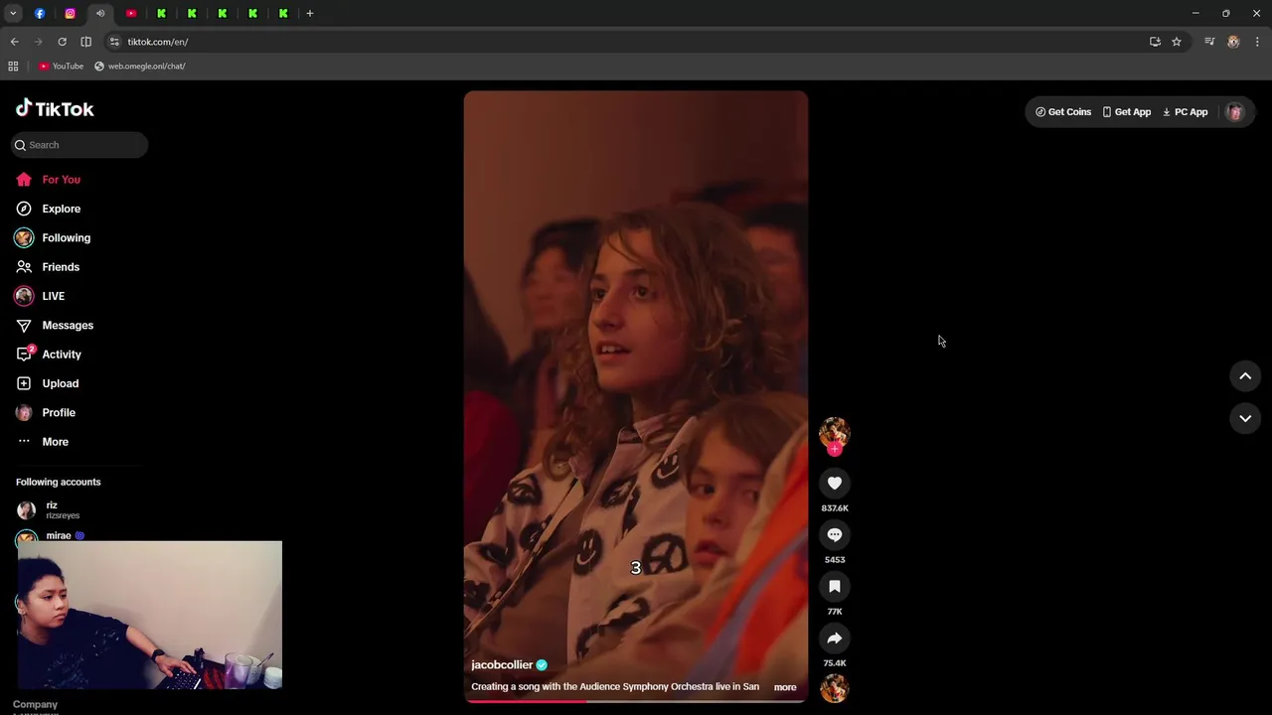
Task: Reload the page
Action: coord(62,42)
